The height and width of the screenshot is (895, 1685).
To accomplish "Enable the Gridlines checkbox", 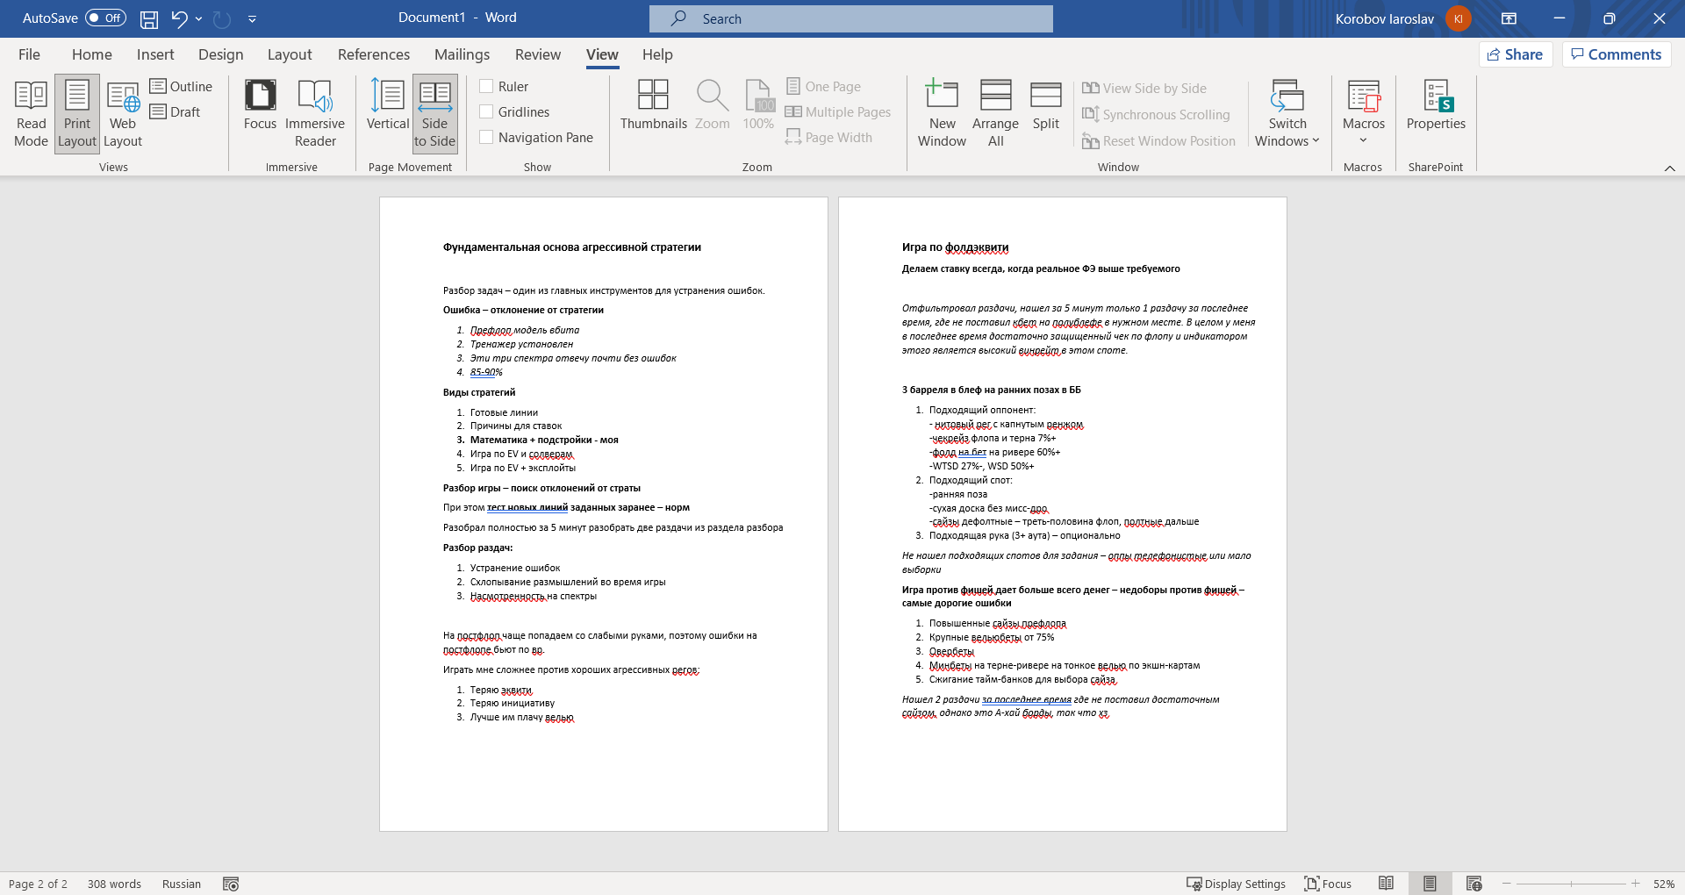I will click(486, 111).
